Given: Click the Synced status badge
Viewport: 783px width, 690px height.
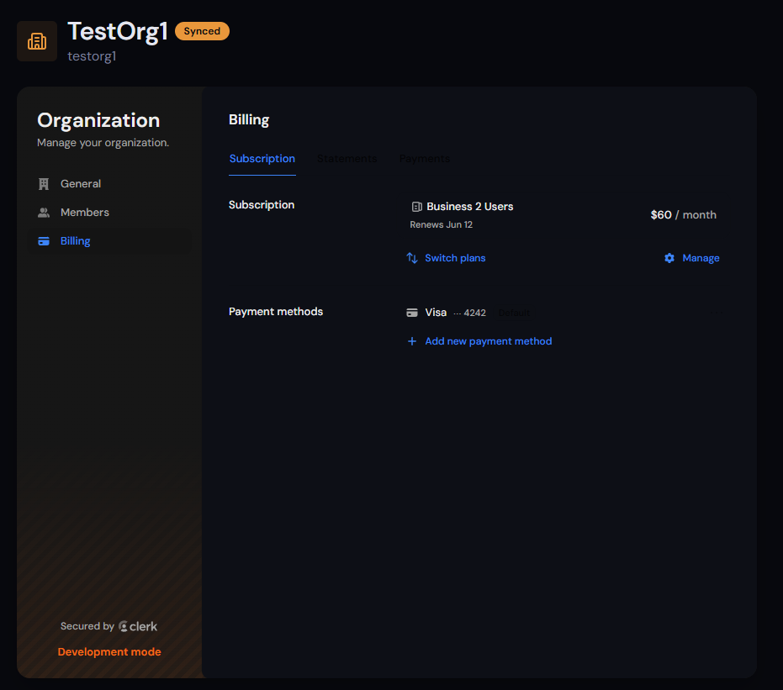Looking at the screenshot, I should [202, 31].
